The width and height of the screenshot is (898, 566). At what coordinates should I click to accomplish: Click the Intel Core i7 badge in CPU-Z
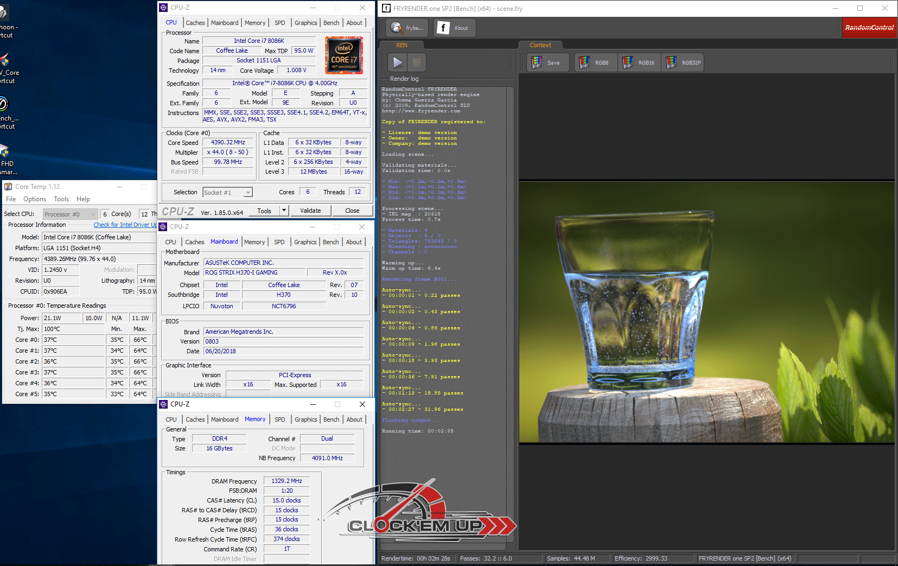click(x=344, y=56)
